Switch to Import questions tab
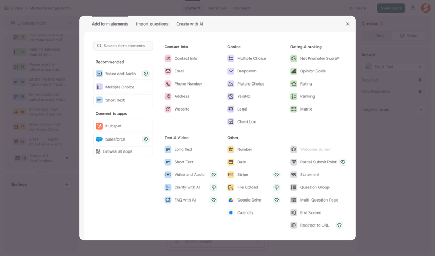435x256 pixels. tap(152, 24)
